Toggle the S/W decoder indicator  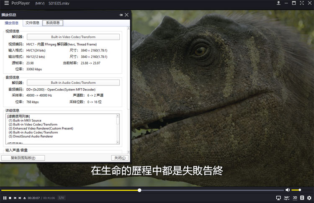pos(62,198)
